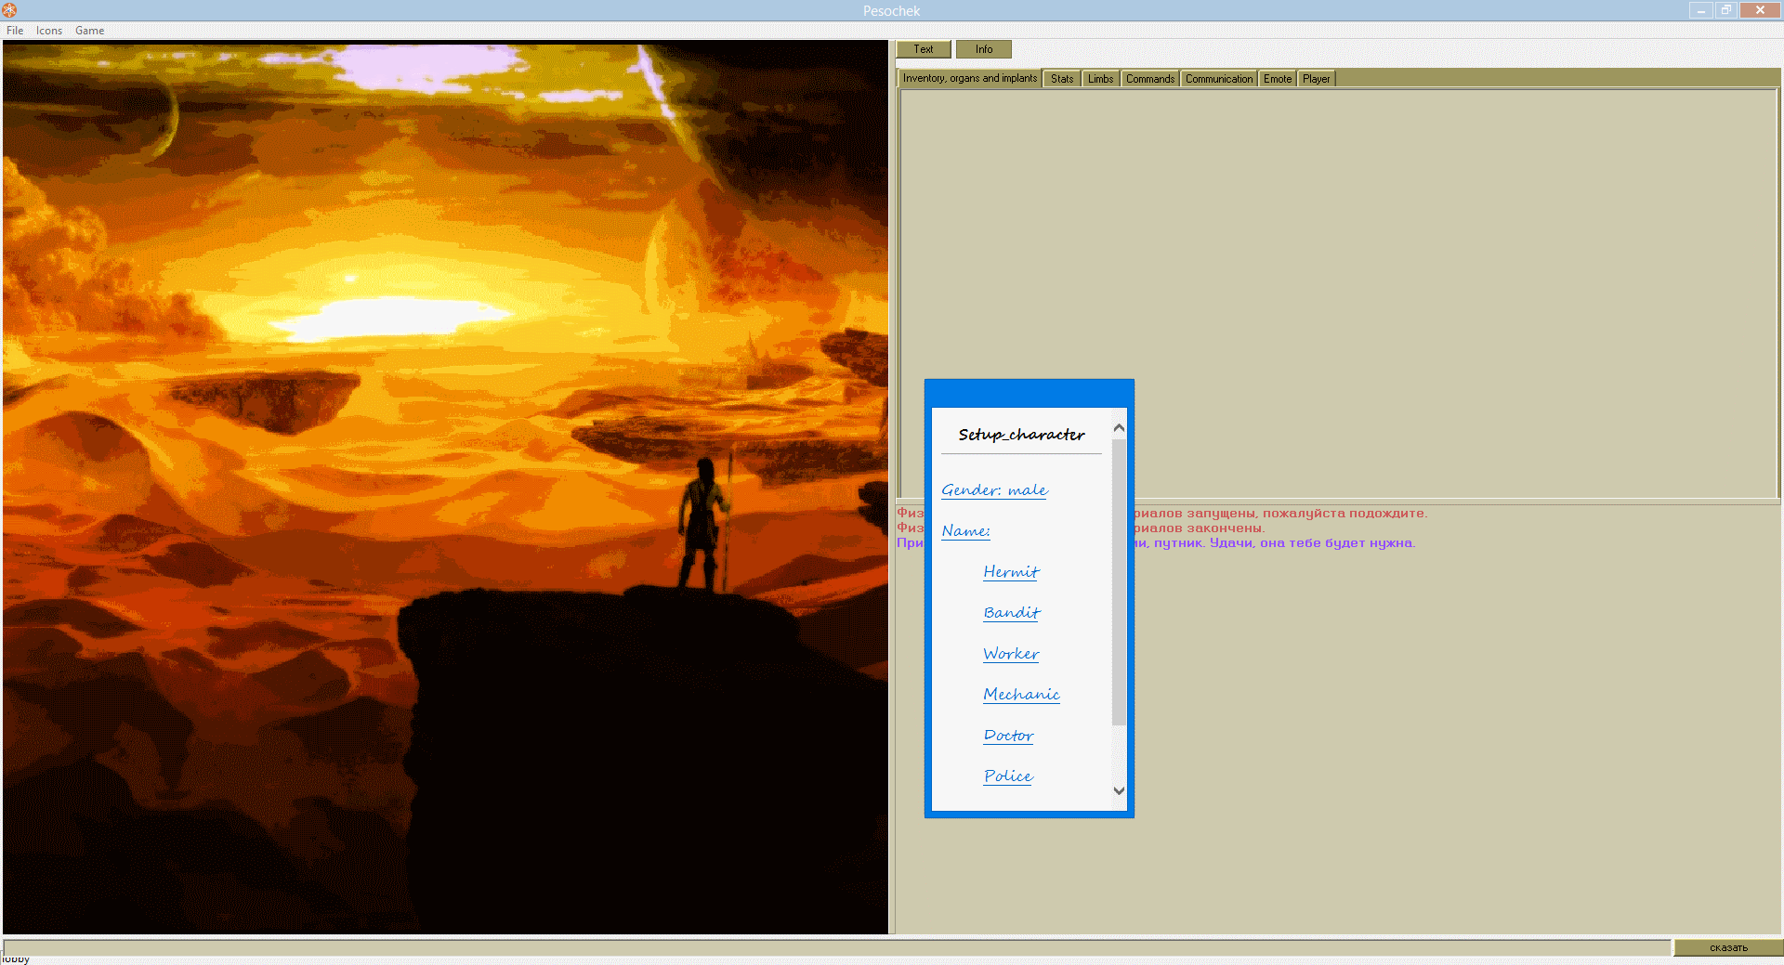Click the сказать (say) button
Screen dimensions: 1784x965
pyautogui.click(x=1728, y=947)
